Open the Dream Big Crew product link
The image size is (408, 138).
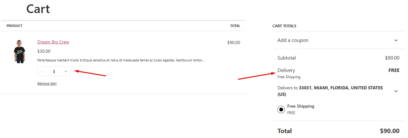[53, 42]
